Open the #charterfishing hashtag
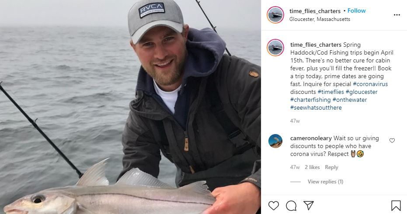 click(x=310, y=100)
